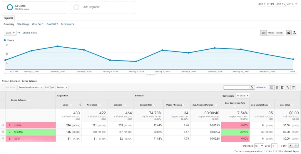Open the Users metric dropdown
This screenshot has height=154, width=301.
point(10,33)
